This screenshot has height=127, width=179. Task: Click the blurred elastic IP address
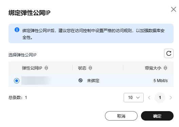(36, 81)
